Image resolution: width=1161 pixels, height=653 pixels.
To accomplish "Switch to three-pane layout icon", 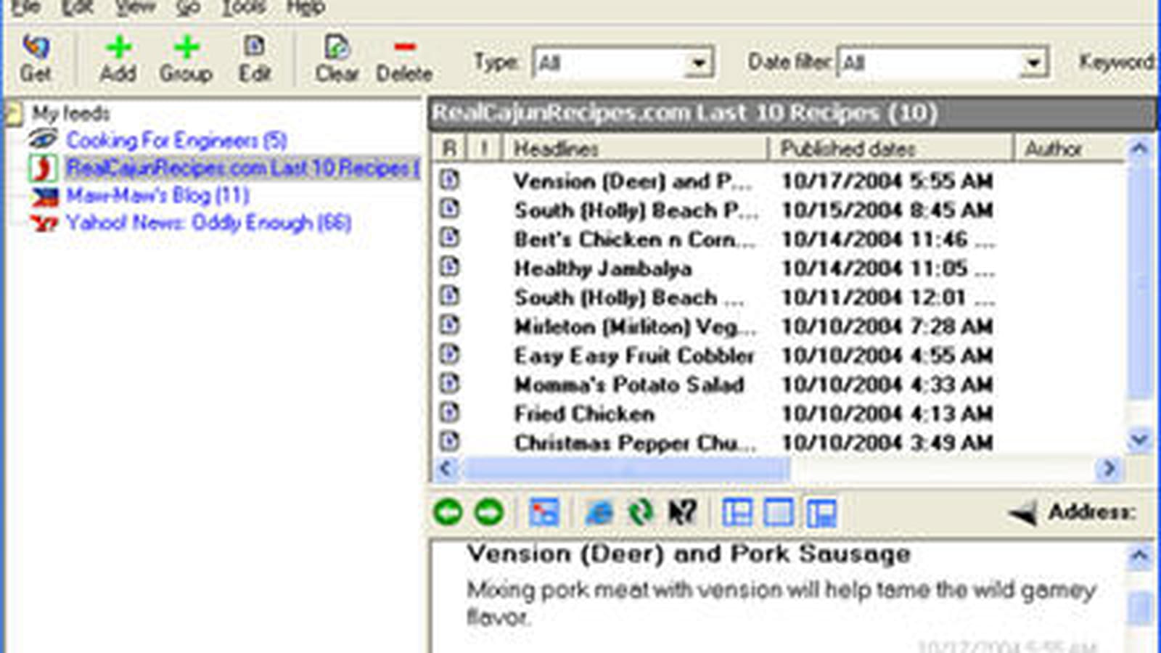I will [x=737, y=512].
